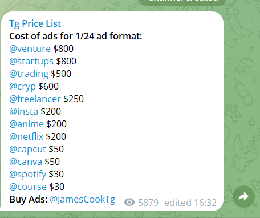Open the @cryp channel mention
Image resolution: width=260 pixels, height=218 pixels.
click(23, 87)
